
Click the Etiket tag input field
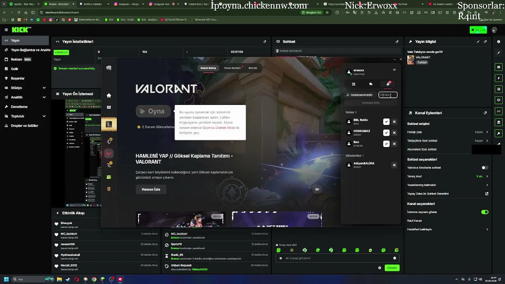pos(387,95)
